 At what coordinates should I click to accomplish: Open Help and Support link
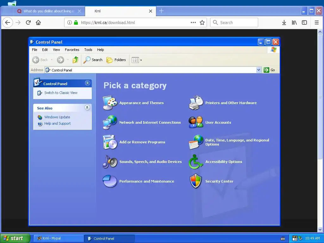(x=58, y=124)
